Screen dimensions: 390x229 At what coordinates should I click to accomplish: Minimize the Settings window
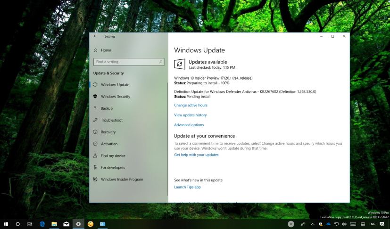tap(321, 36)
